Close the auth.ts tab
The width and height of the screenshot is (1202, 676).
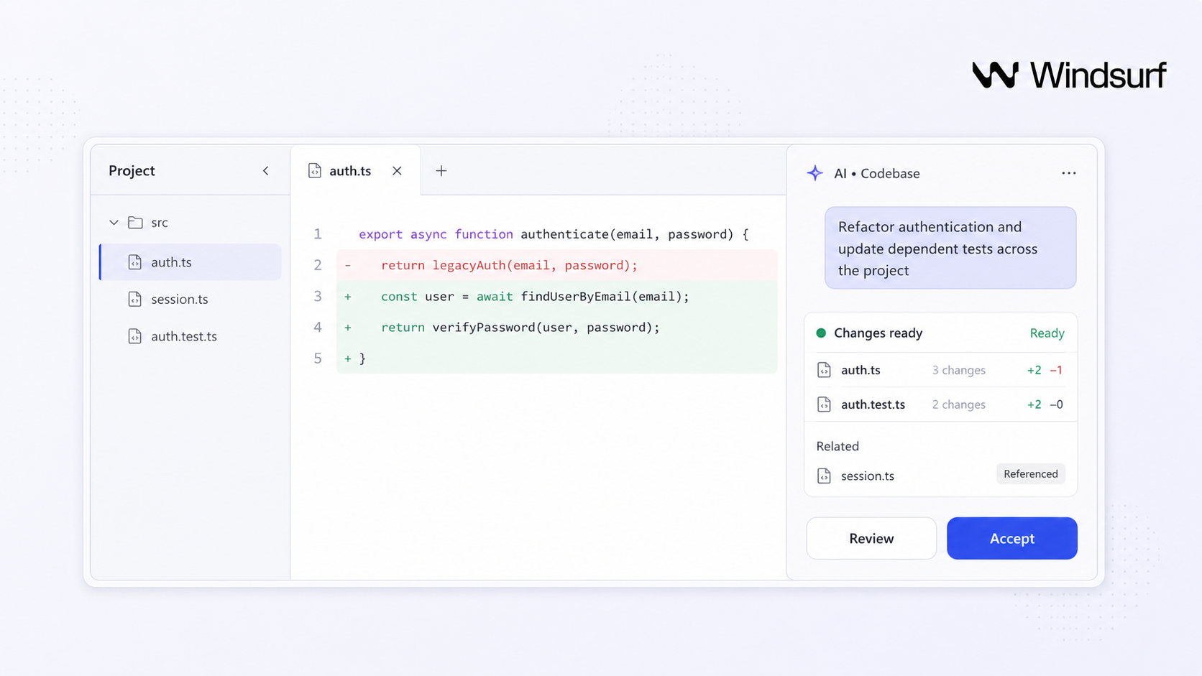(397, 171)
